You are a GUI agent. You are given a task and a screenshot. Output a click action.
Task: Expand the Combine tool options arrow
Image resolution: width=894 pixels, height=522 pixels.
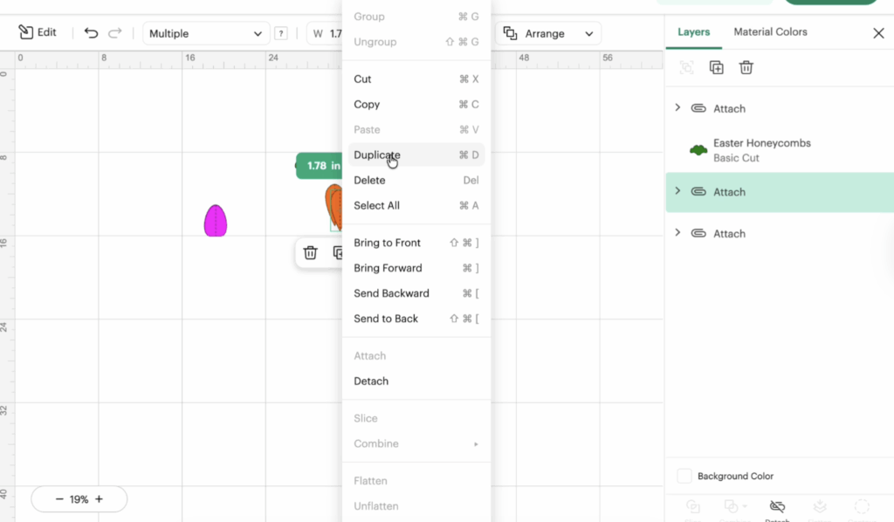[746, 505]
